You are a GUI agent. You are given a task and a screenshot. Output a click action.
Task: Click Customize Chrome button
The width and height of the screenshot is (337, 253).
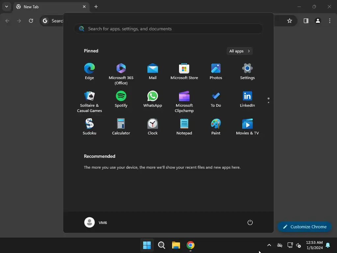[x=304, y=227]
